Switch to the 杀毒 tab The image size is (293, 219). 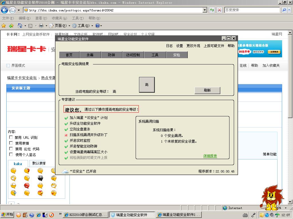click(90, 55)
